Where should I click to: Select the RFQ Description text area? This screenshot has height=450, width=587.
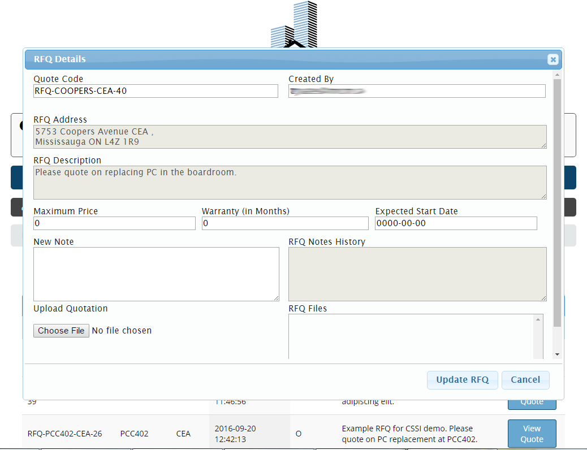(290, 183)
